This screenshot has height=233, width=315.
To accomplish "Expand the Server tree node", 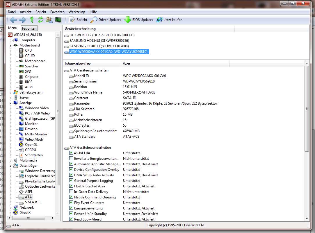I will (11, 98).
